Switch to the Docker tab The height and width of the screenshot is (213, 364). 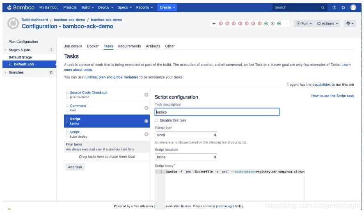pos(93,46)
